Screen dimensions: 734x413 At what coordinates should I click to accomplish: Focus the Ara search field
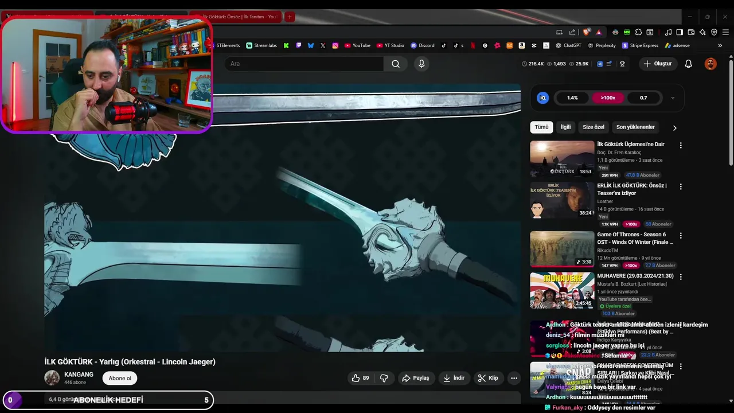click(304, 64)
